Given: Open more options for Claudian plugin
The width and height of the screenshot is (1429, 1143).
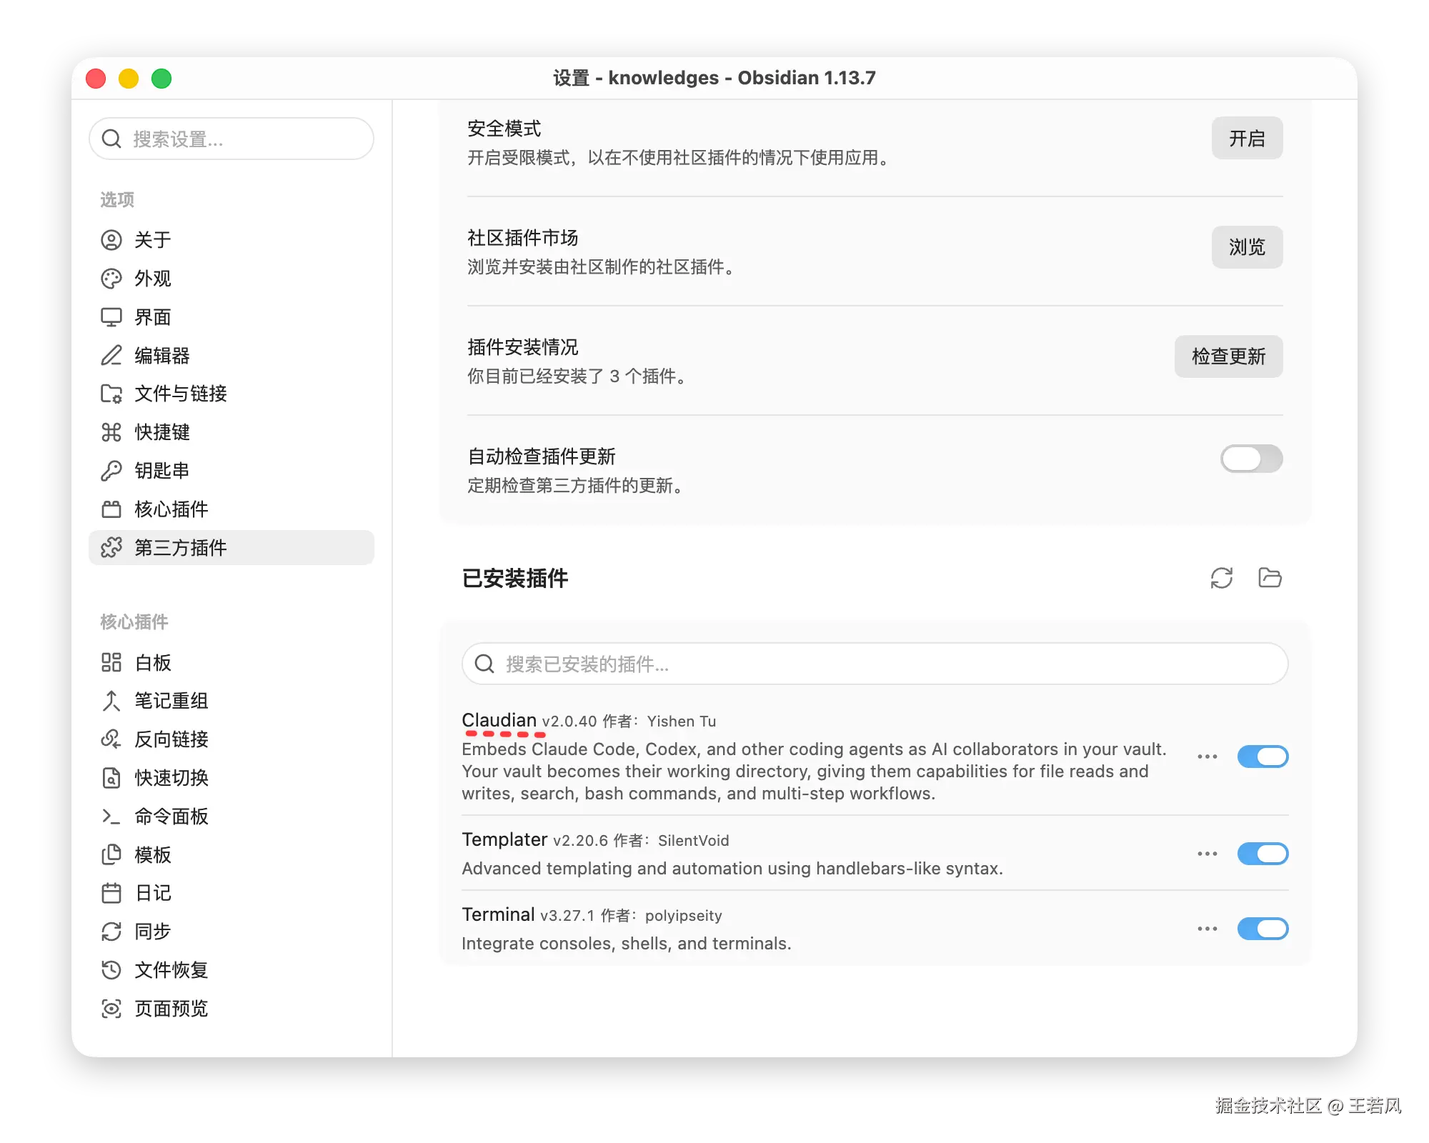Looking at the screenshot, I should click(1208, 757).
